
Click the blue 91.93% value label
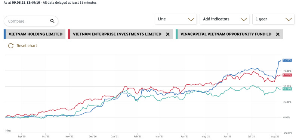coord(287,60)
